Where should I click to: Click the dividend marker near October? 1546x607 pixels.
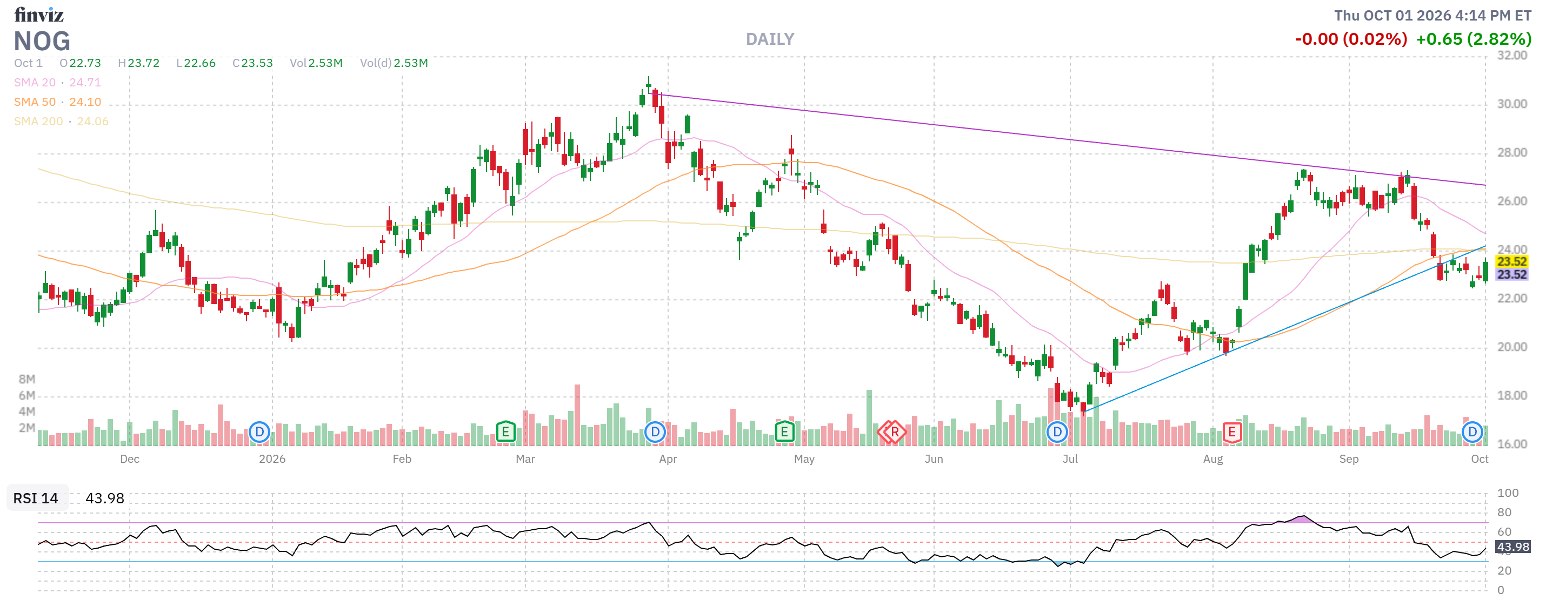[1472, 432]
